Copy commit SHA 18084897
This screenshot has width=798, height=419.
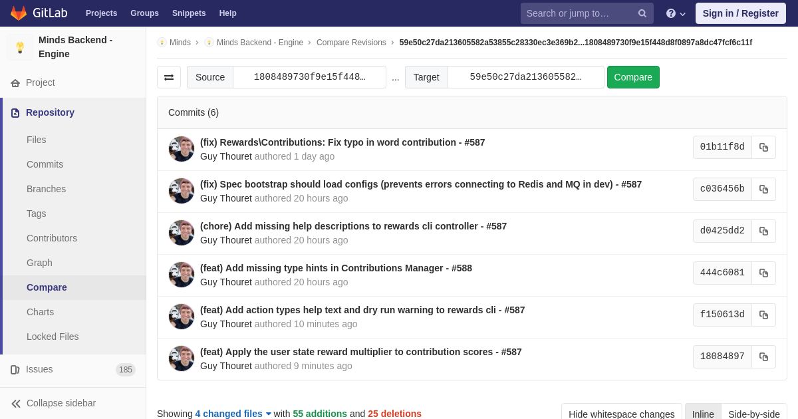(x=763, y=356)
